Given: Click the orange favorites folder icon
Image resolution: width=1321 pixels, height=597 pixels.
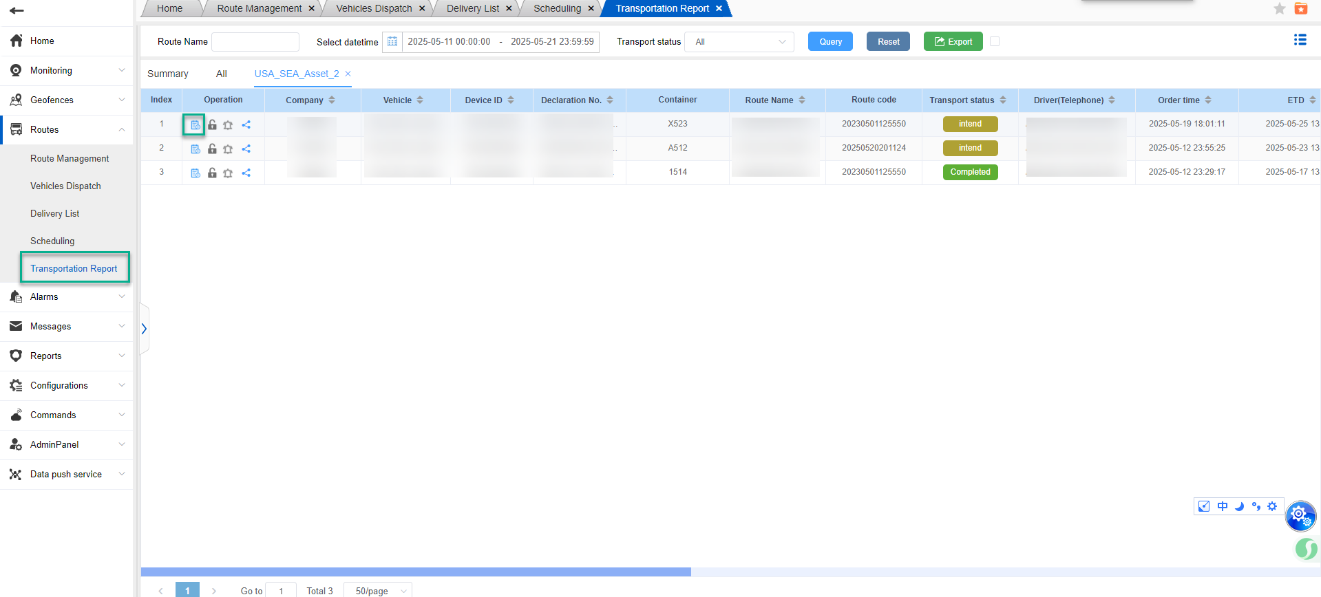Looking at the screenshot, I should (x=1300, y=8).
